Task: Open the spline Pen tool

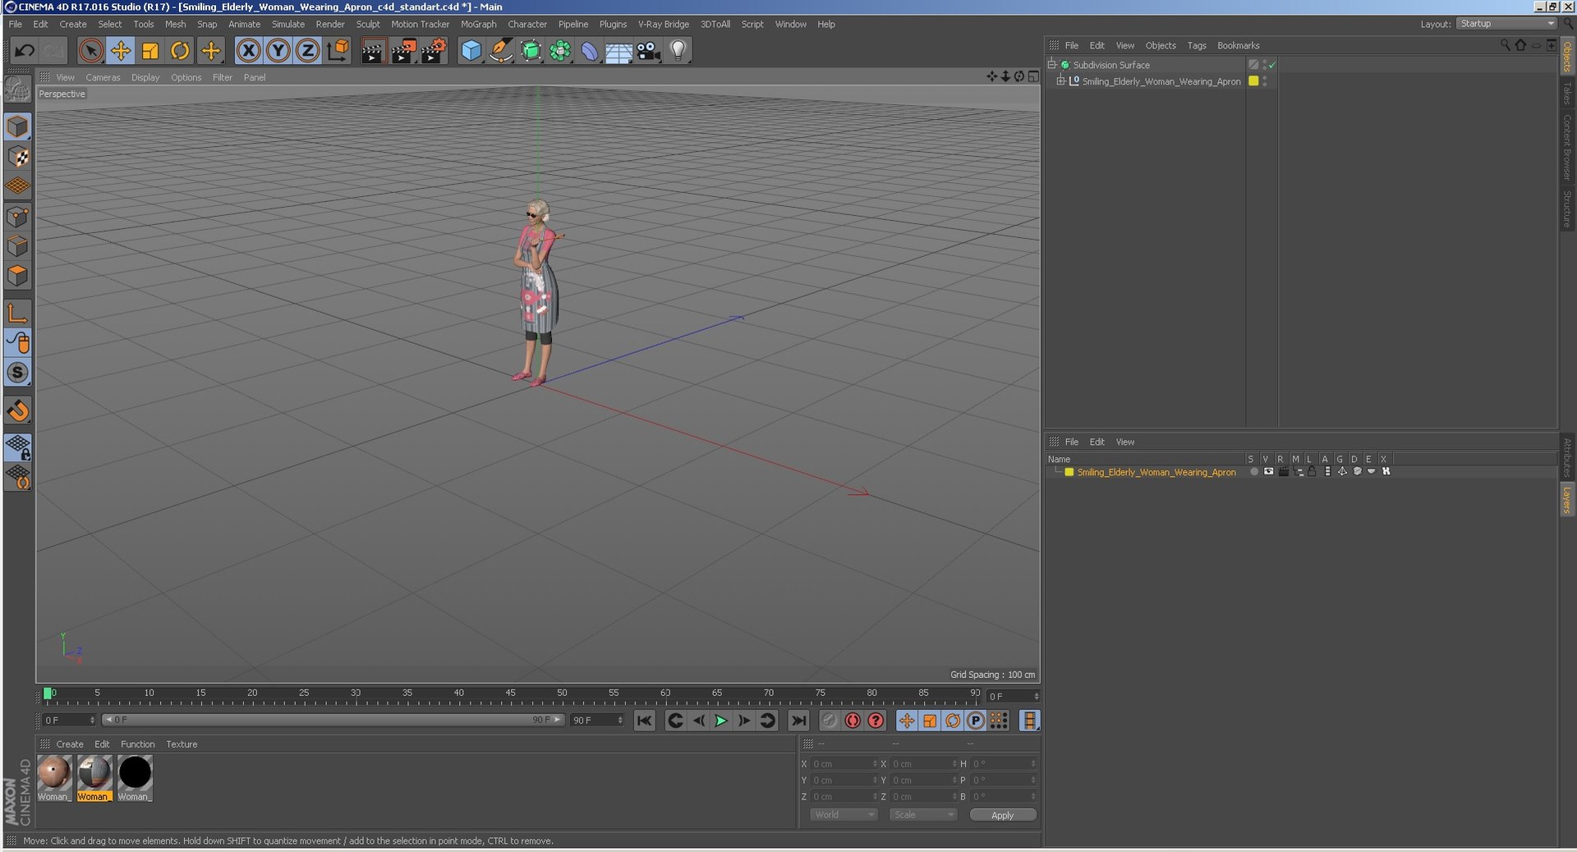Action: point(501,51)
